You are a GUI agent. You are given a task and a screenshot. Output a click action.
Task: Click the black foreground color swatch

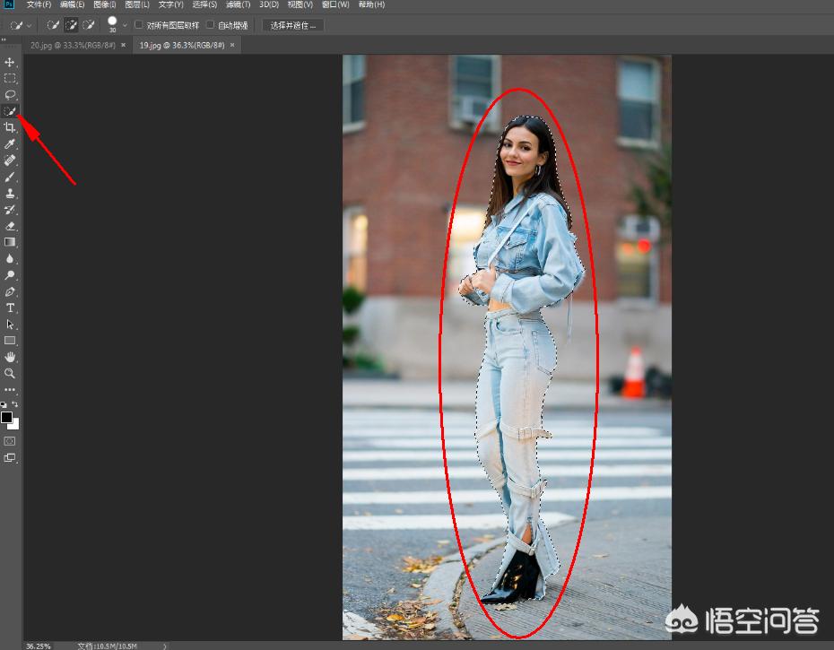(x=6, y=418)
